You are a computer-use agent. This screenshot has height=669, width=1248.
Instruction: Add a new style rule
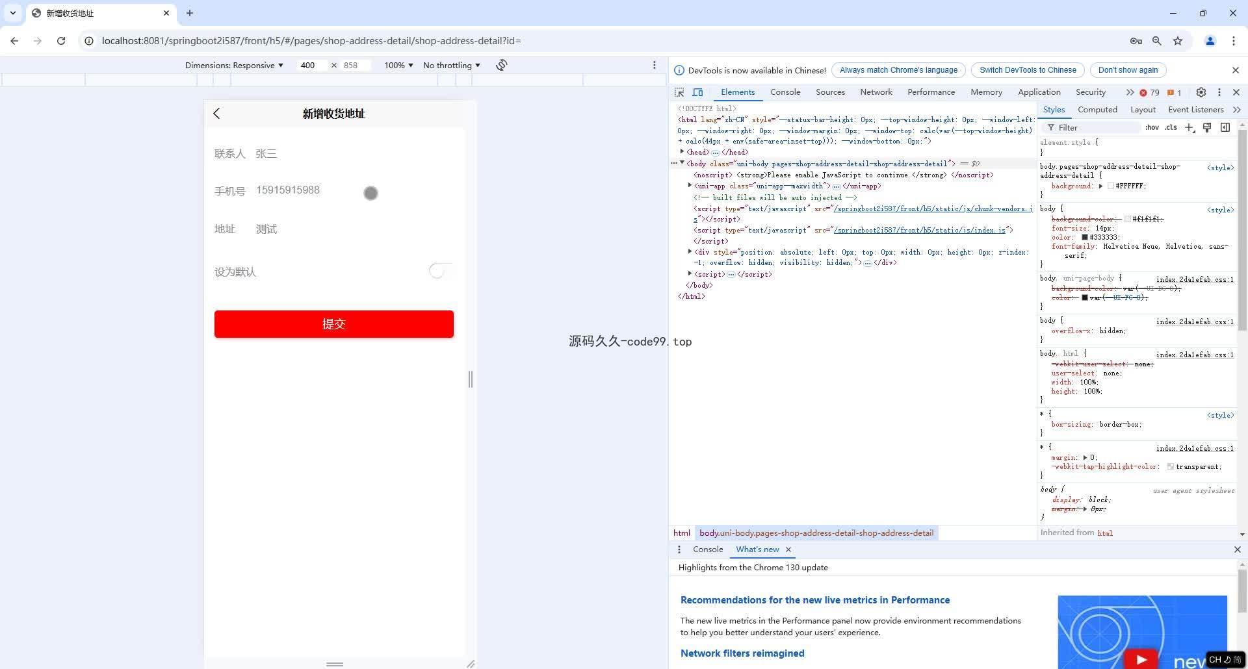[x=1189, y=127]
